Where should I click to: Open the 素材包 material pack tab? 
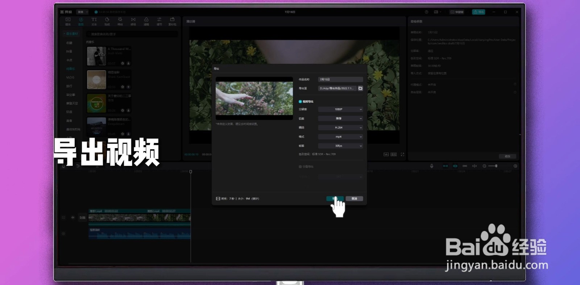pyautogui.click(x=172, y=21)
